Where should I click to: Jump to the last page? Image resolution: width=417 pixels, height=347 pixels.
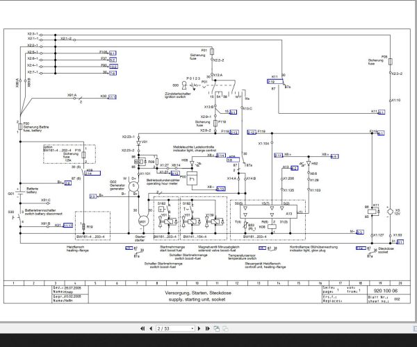208,328
